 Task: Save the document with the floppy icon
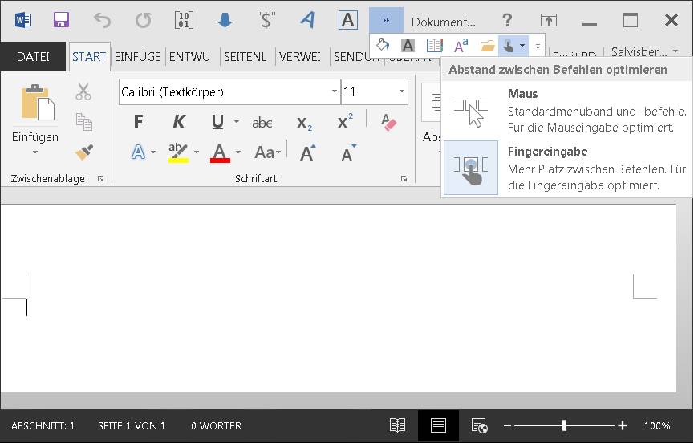click(x=62, y=20)
